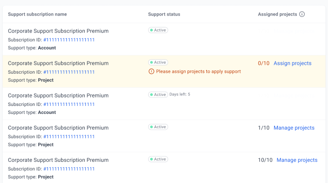Click the Active badge in the topmost Account row

click(x=158, y=30)
